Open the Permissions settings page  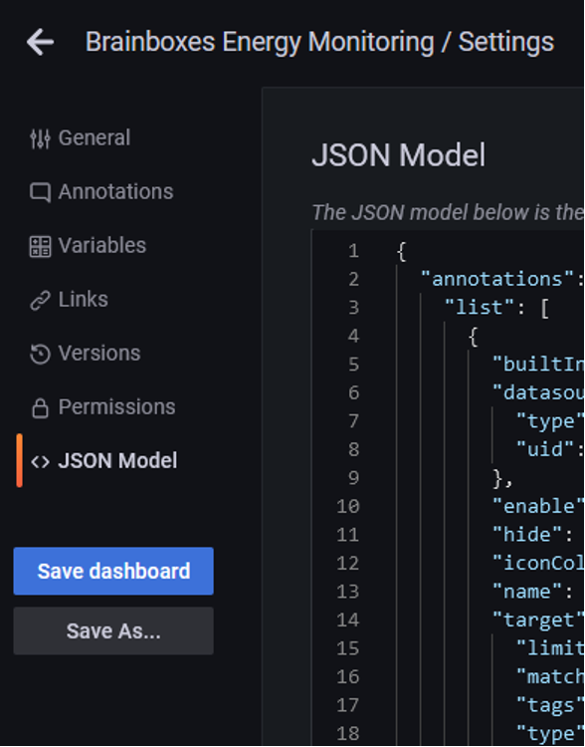point(116,407)
